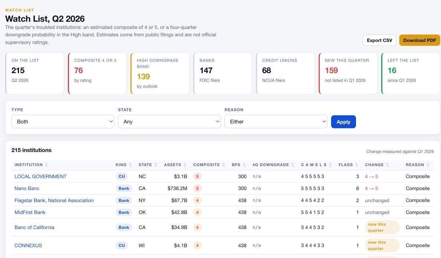Sort table by Assets sort icon
The height and width of the screenshot is (258, 441).
point(185,165)
